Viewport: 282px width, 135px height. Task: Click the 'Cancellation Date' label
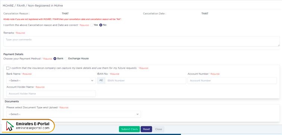pyautogui.click(x=154, y=13)
